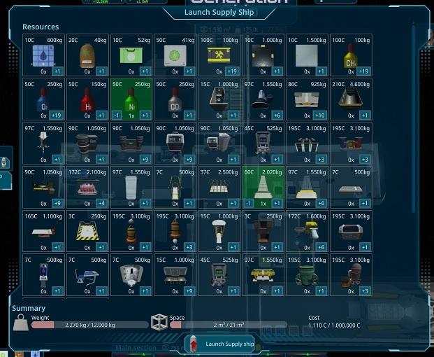
Task: Add one water resource with +1
Action: [x=57, y=71]
